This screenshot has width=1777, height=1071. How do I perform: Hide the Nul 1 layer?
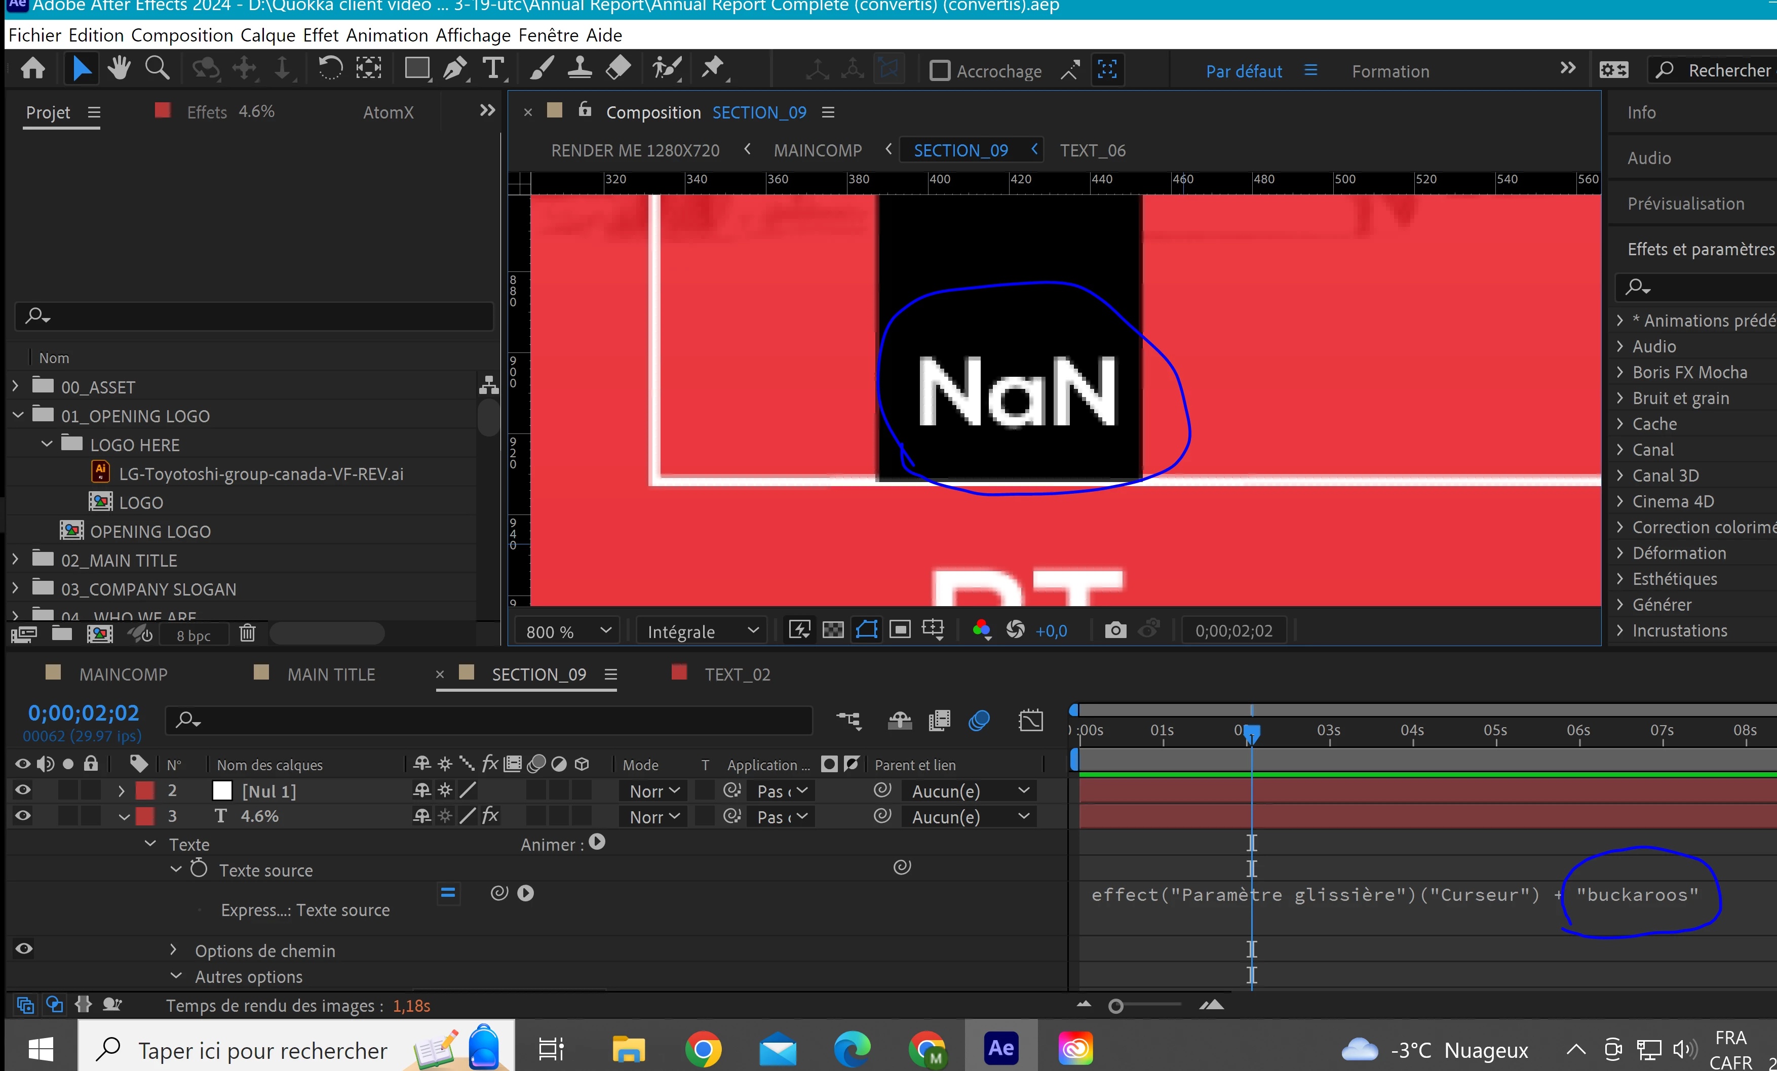tap(23, 790)
